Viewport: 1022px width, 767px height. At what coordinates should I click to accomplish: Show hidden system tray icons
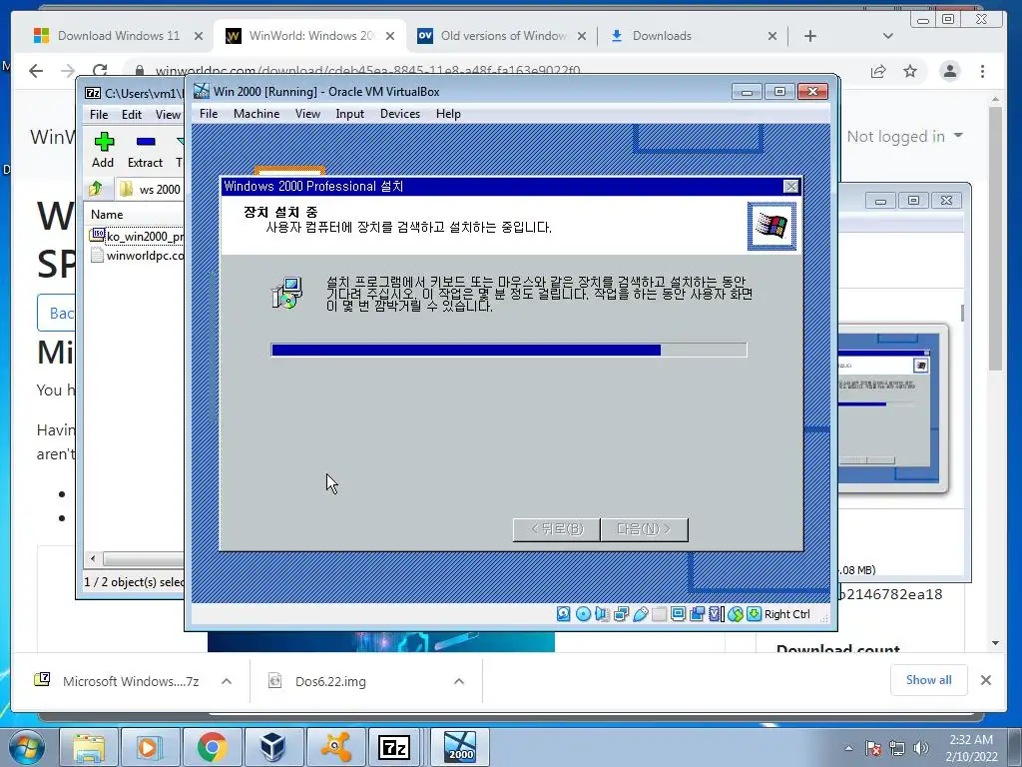tap(848, 749)
